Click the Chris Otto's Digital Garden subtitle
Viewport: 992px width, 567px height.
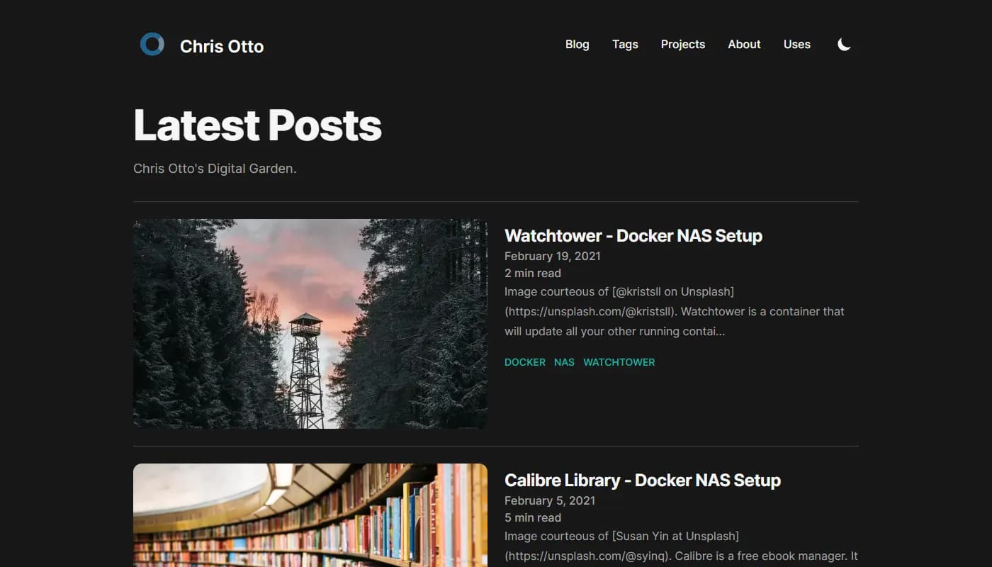[215, 169]
